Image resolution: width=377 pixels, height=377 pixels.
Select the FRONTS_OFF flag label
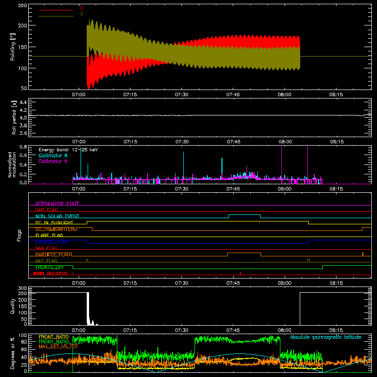point(49,267)
